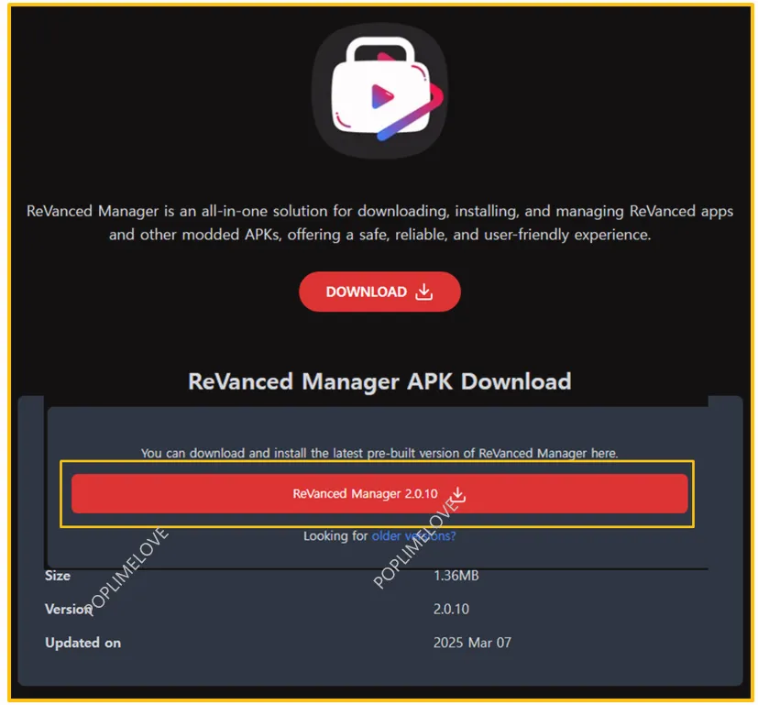Click the ReVanced Manager APK Download heading
The width and height of the screenshot is (758, 705).
pos(379,381)
